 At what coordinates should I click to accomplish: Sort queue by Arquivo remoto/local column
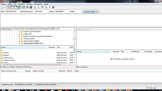pyautogui.click(x=8, y=71)
